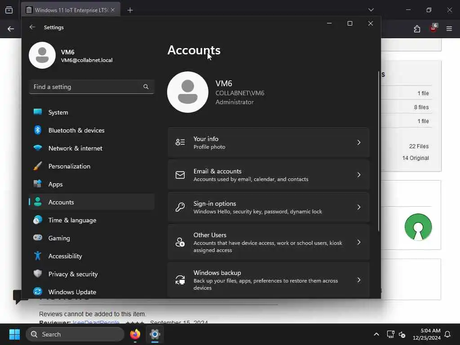Image resolution: width=460 pixels, height=345 pixels.
Task: Open System settings icon in sidebar
Action: [x=38, y=112]
